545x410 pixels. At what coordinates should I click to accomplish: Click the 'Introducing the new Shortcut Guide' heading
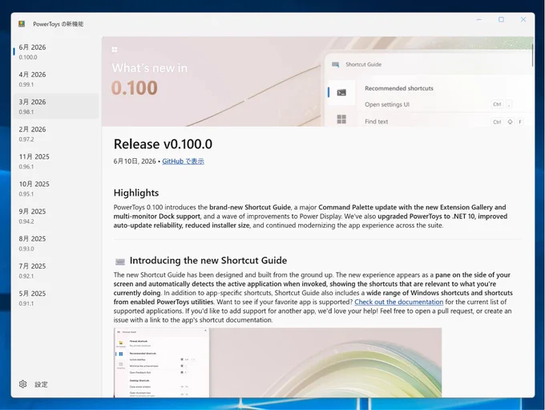point(208,260)
